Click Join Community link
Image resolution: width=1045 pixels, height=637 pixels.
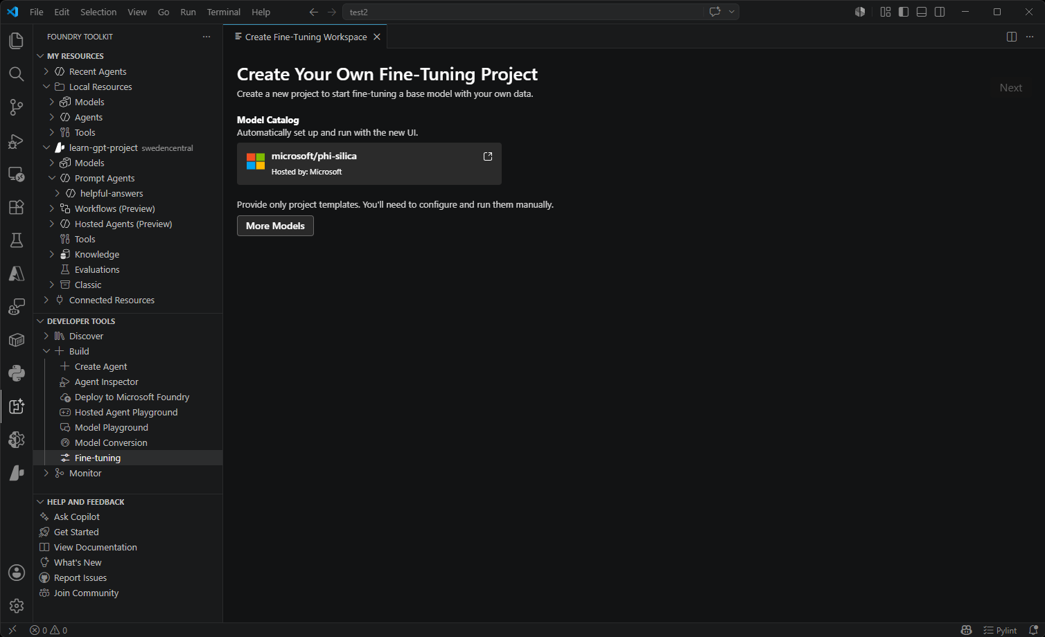tap(86, 593)
